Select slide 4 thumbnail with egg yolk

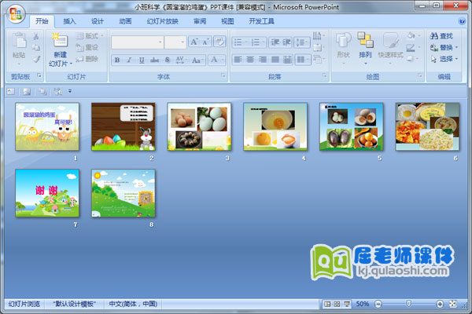pos(275,126)
